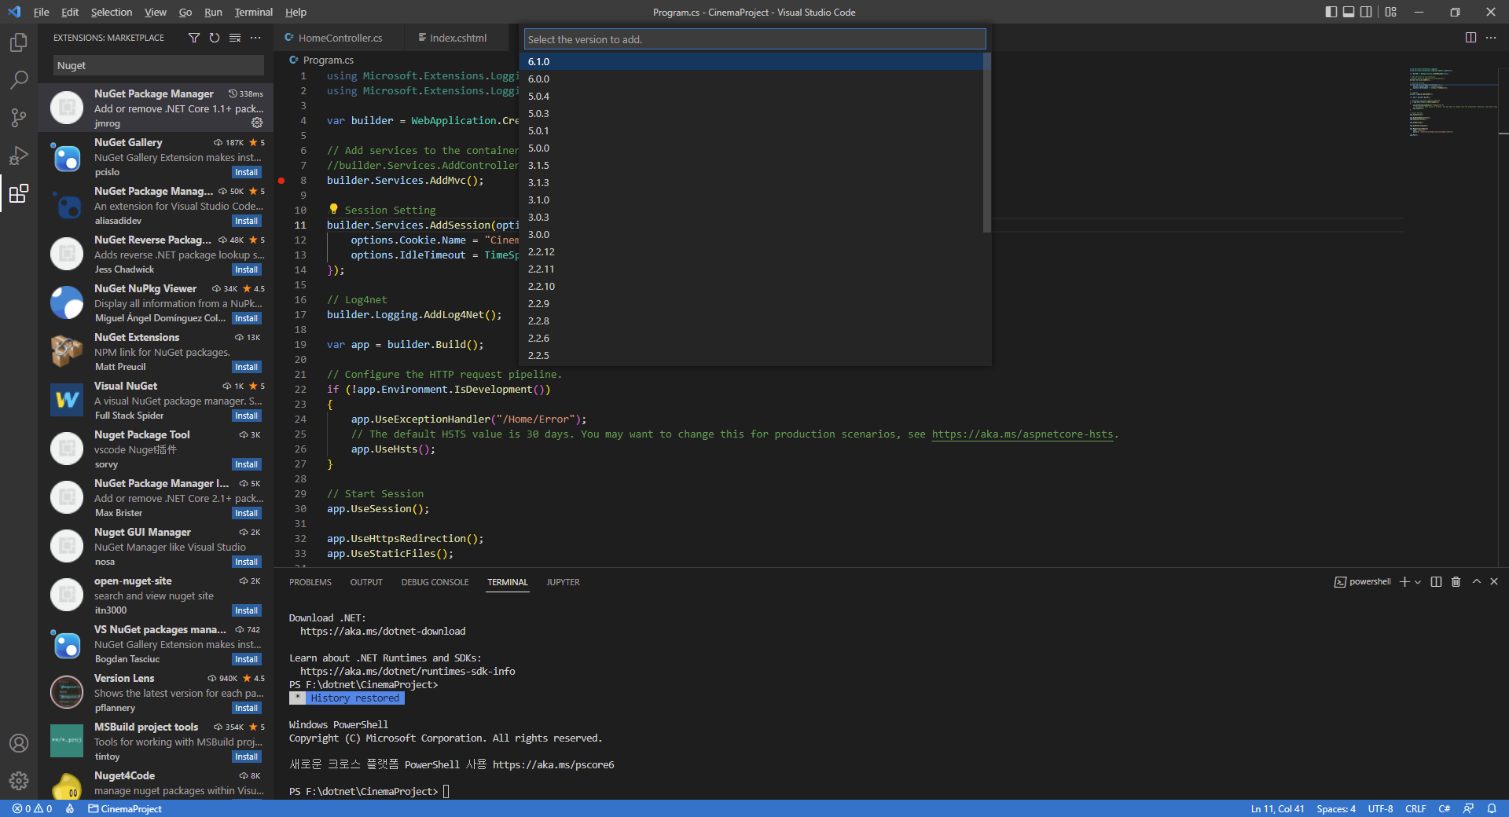Close the terminal panel
1509x817 pixels.
pyautogui.click(x=1494, y=582)
